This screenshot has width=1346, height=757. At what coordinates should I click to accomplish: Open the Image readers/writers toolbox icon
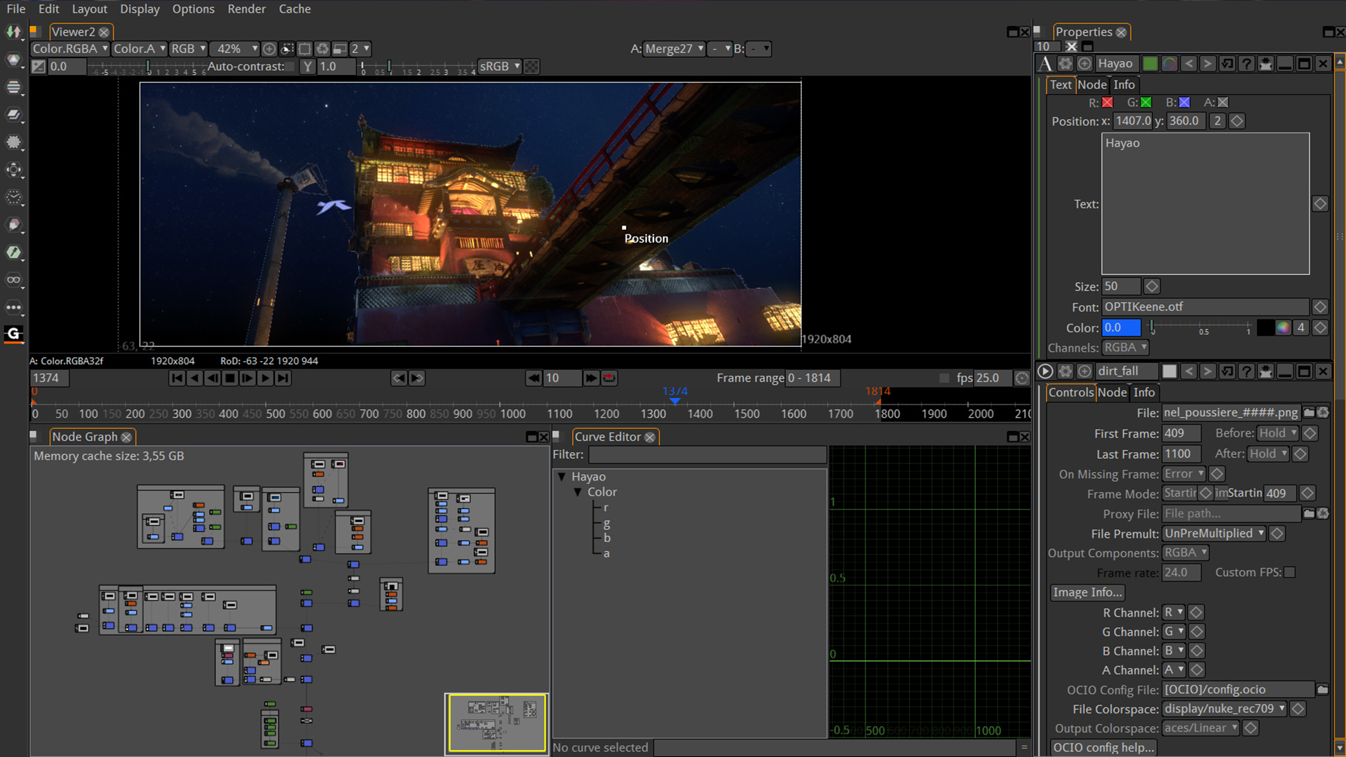click(13, 32)
